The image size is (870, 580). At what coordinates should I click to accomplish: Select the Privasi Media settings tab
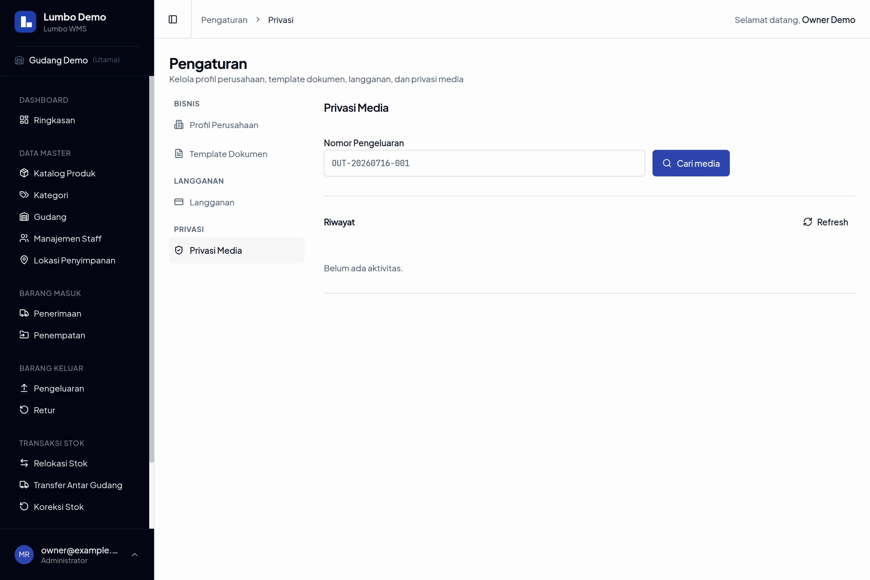pyautogui.click(x=237, y=250)
